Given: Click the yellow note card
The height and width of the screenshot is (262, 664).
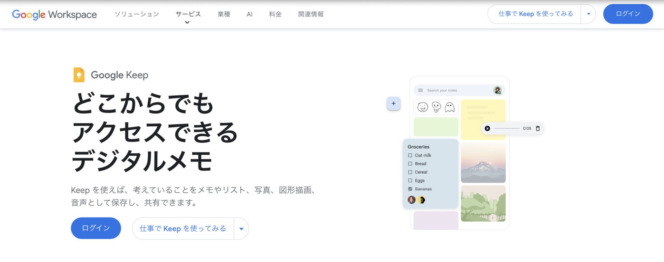Looking at the screenshot, I should pyautogui.click(x=483, y=119).
